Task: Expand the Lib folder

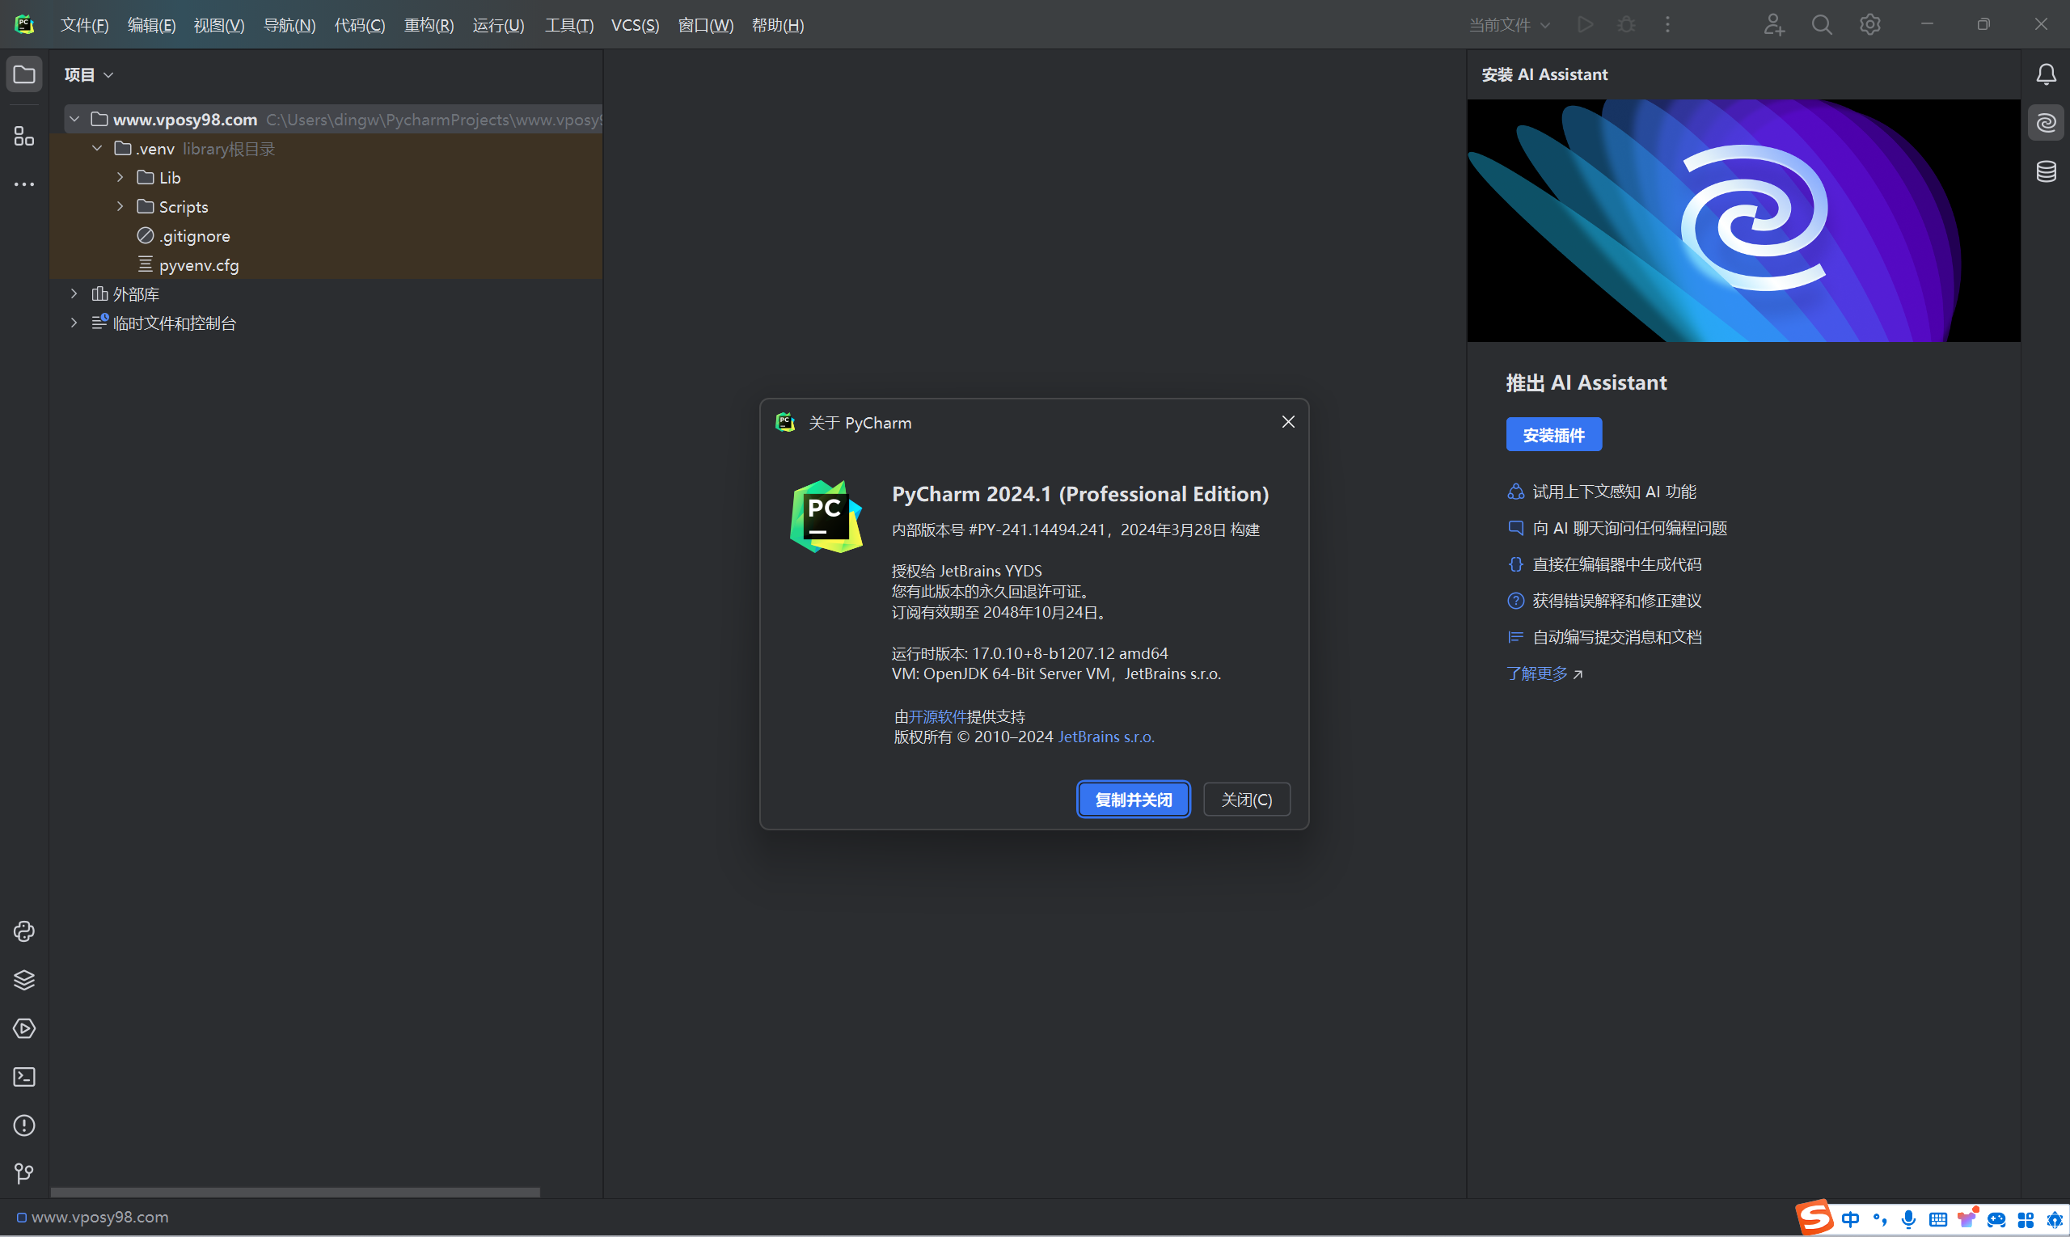Action: pos(120,178)
